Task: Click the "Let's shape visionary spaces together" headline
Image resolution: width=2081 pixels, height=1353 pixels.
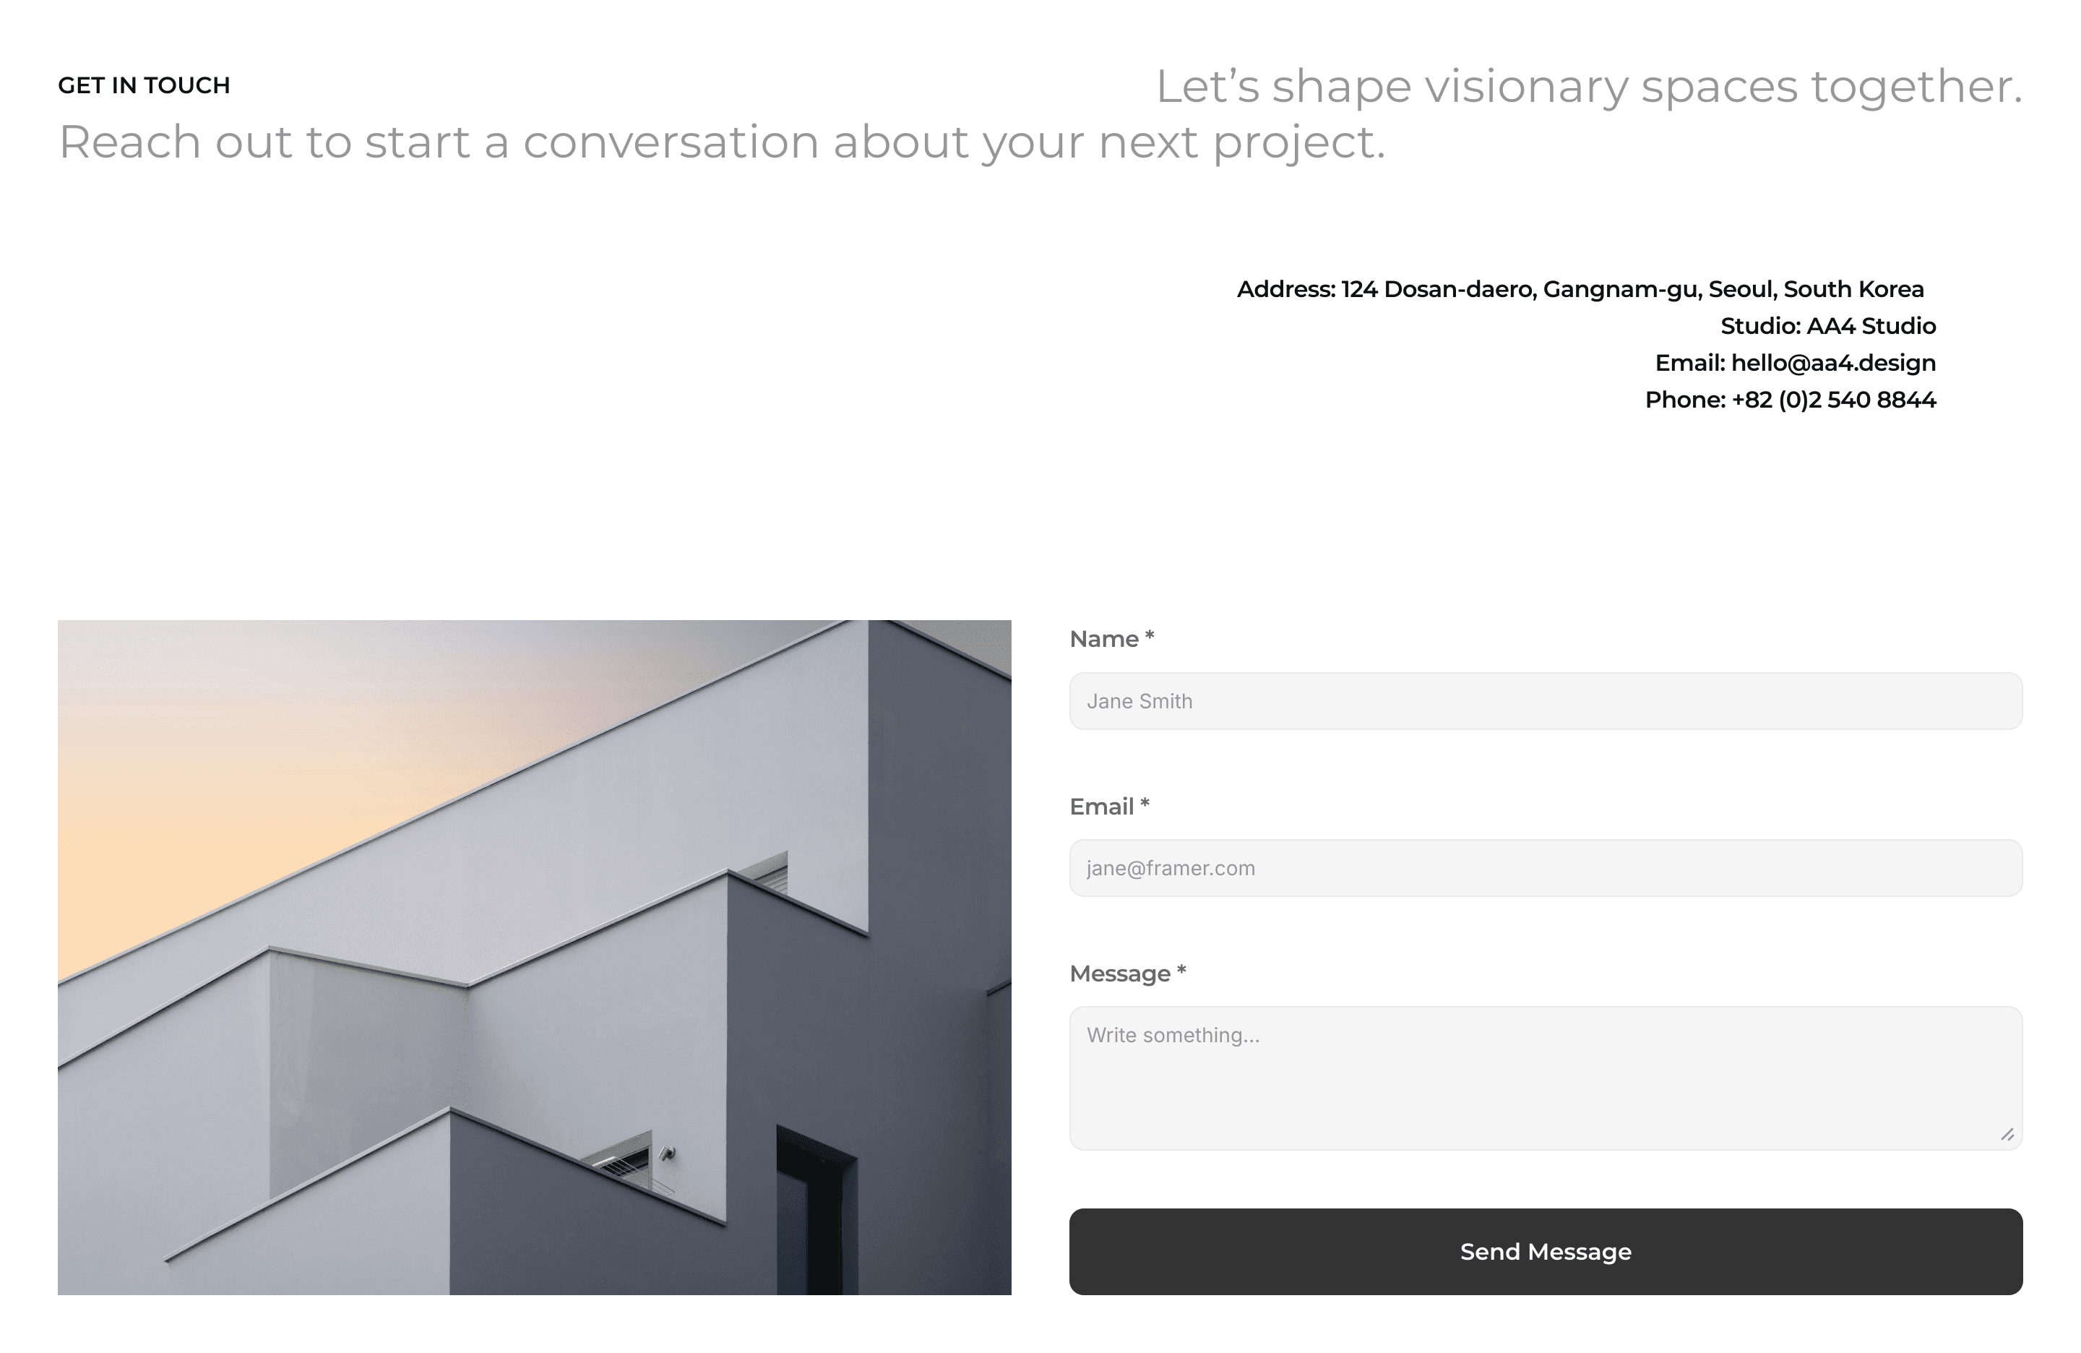Action: [1589, 87]
